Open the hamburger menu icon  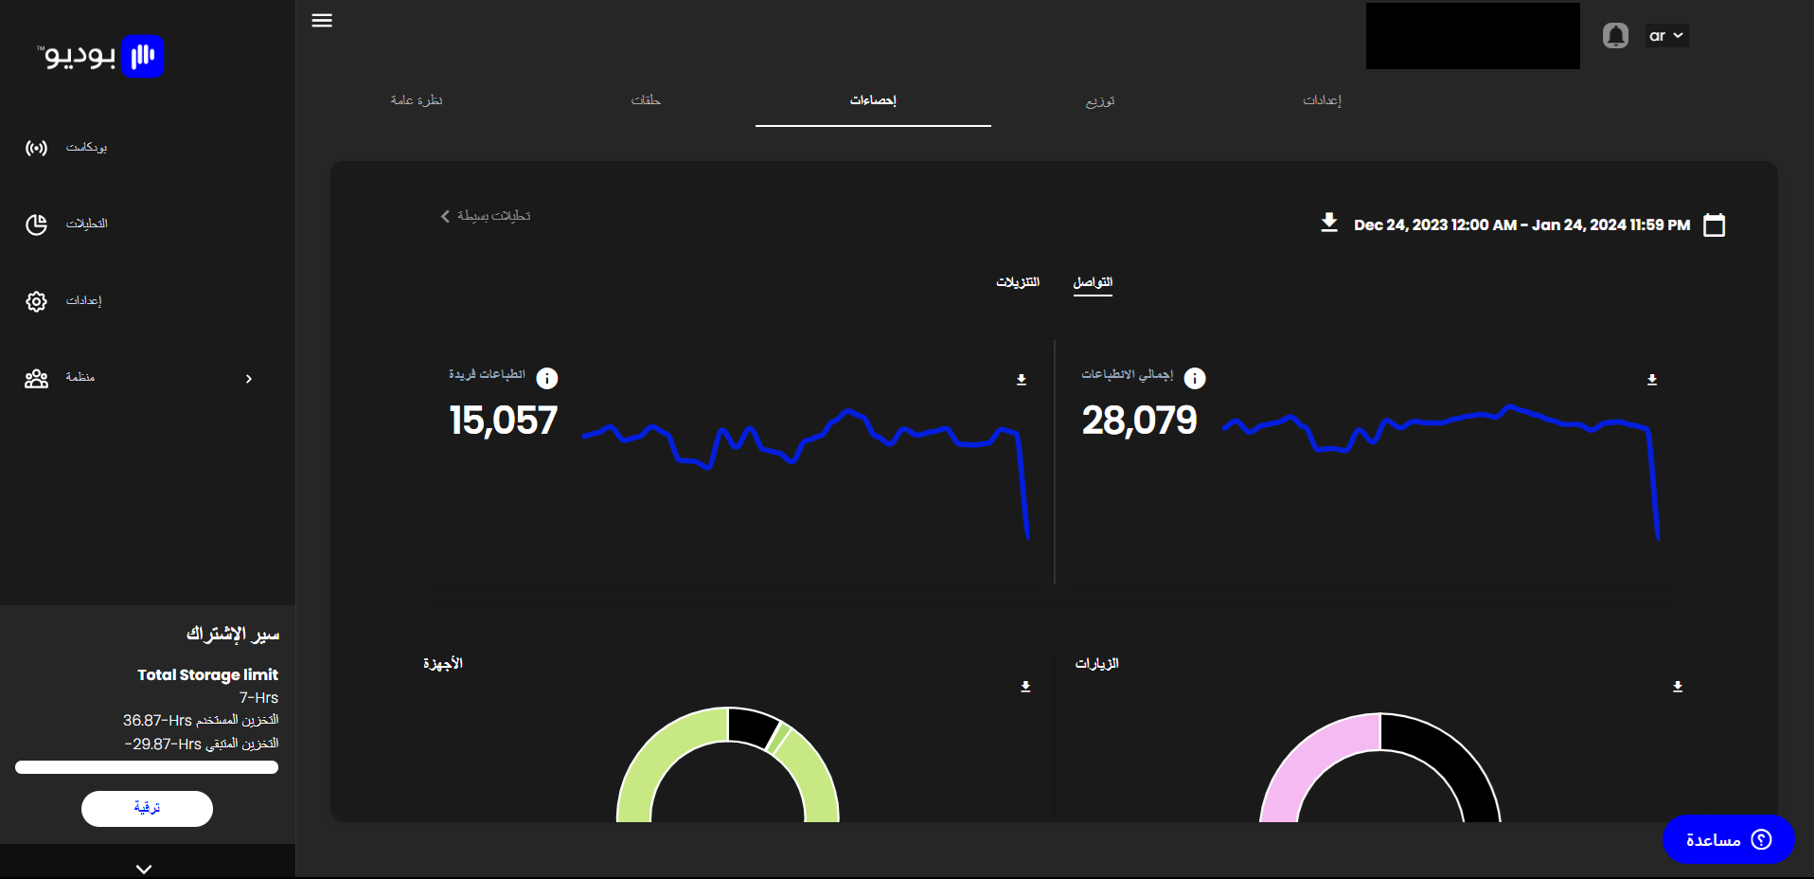tap(322, 21)
